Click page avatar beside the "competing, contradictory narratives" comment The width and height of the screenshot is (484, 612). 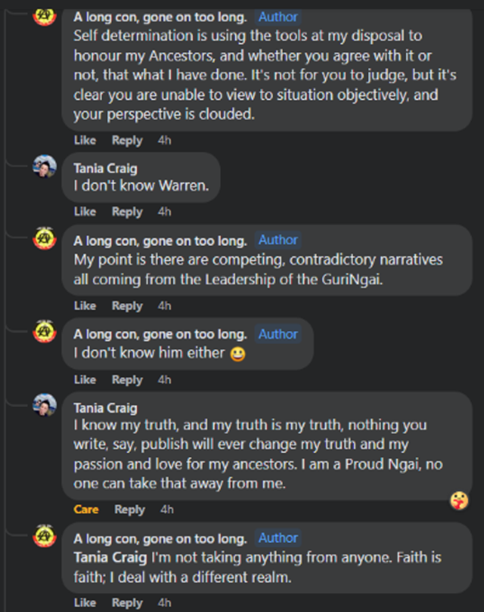coord(44,239)
